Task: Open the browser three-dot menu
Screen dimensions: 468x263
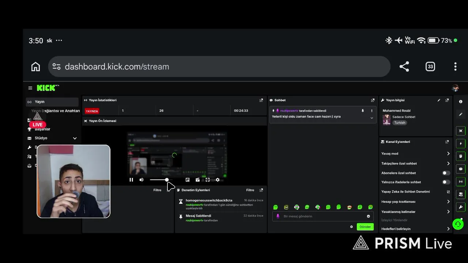Action: [x=455, y=66]
